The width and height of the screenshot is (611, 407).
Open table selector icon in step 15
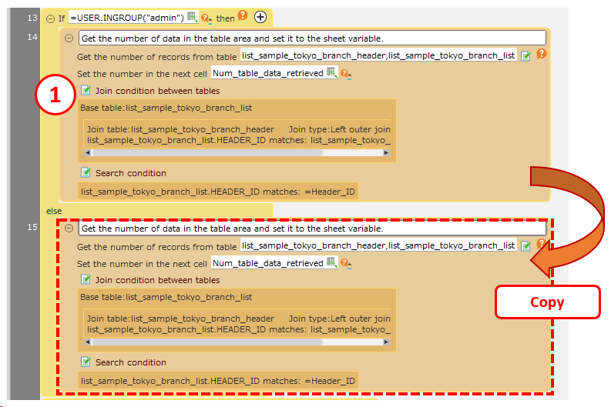[x=525, y=246]
